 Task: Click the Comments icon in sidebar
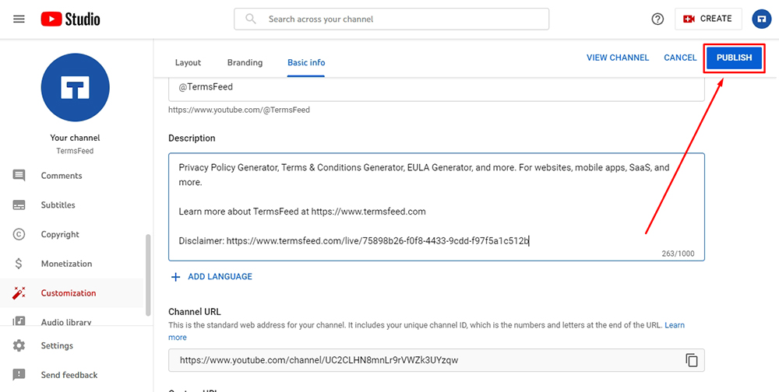pos(19,176)
